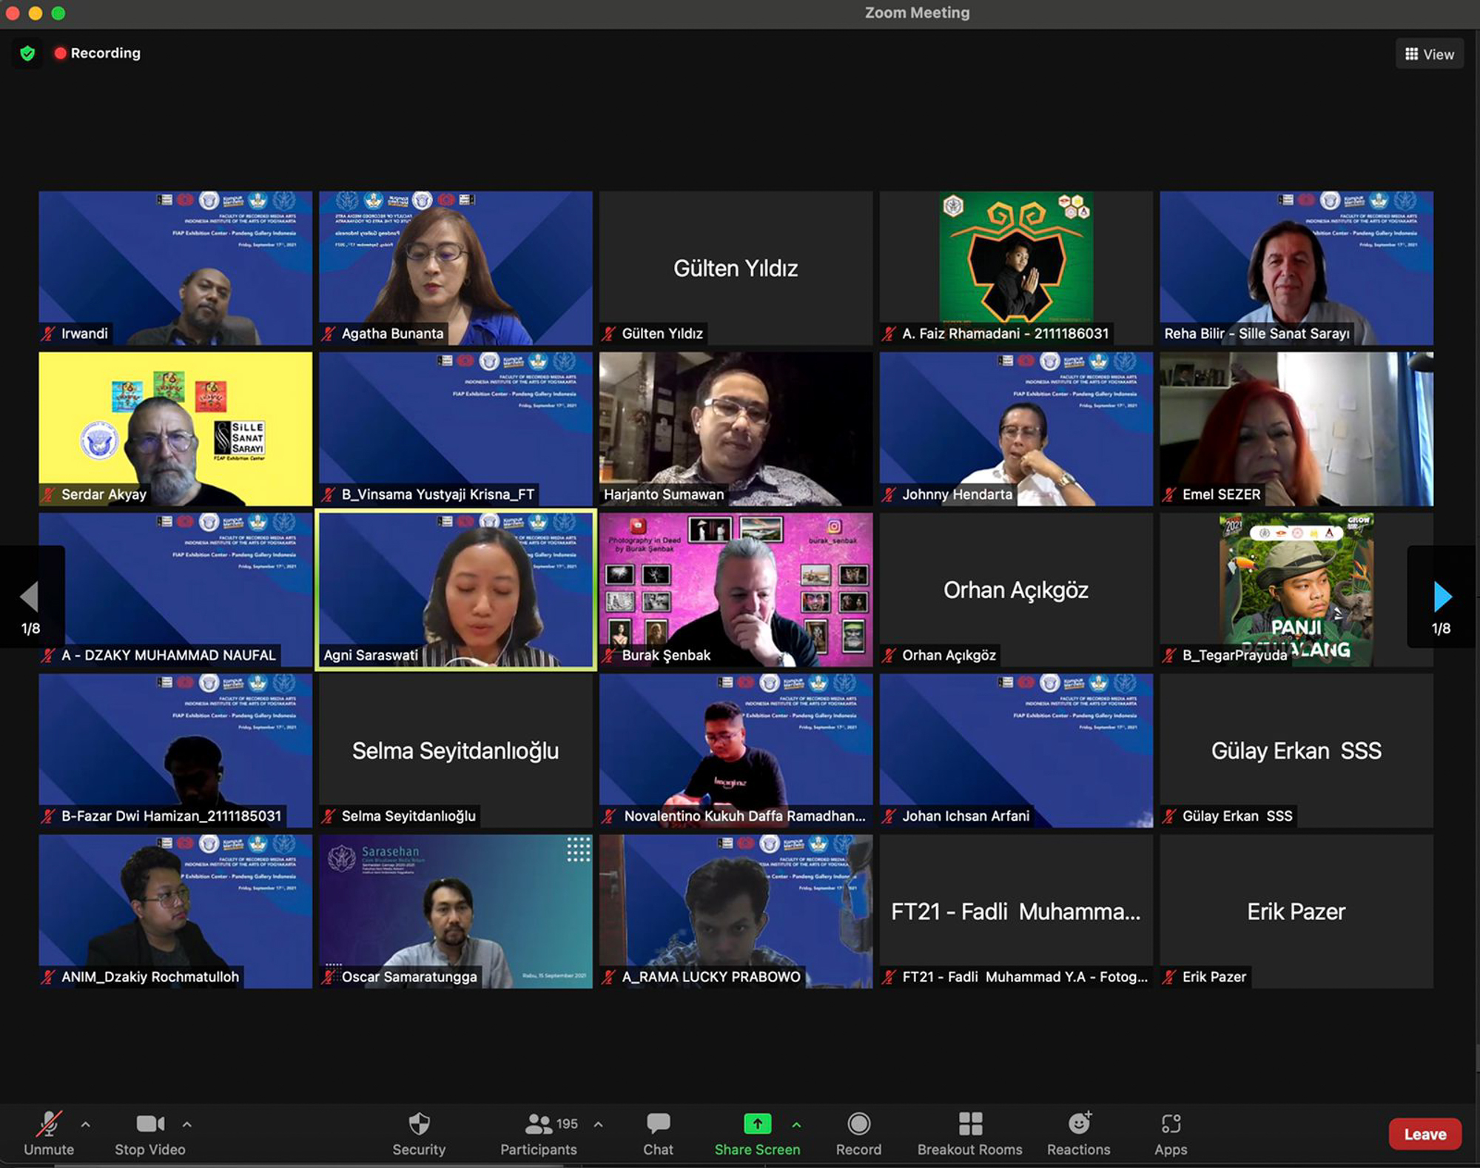Select Gülay Erkan SSS tile
The image size is (1480, 1168).
(1296, 751)
